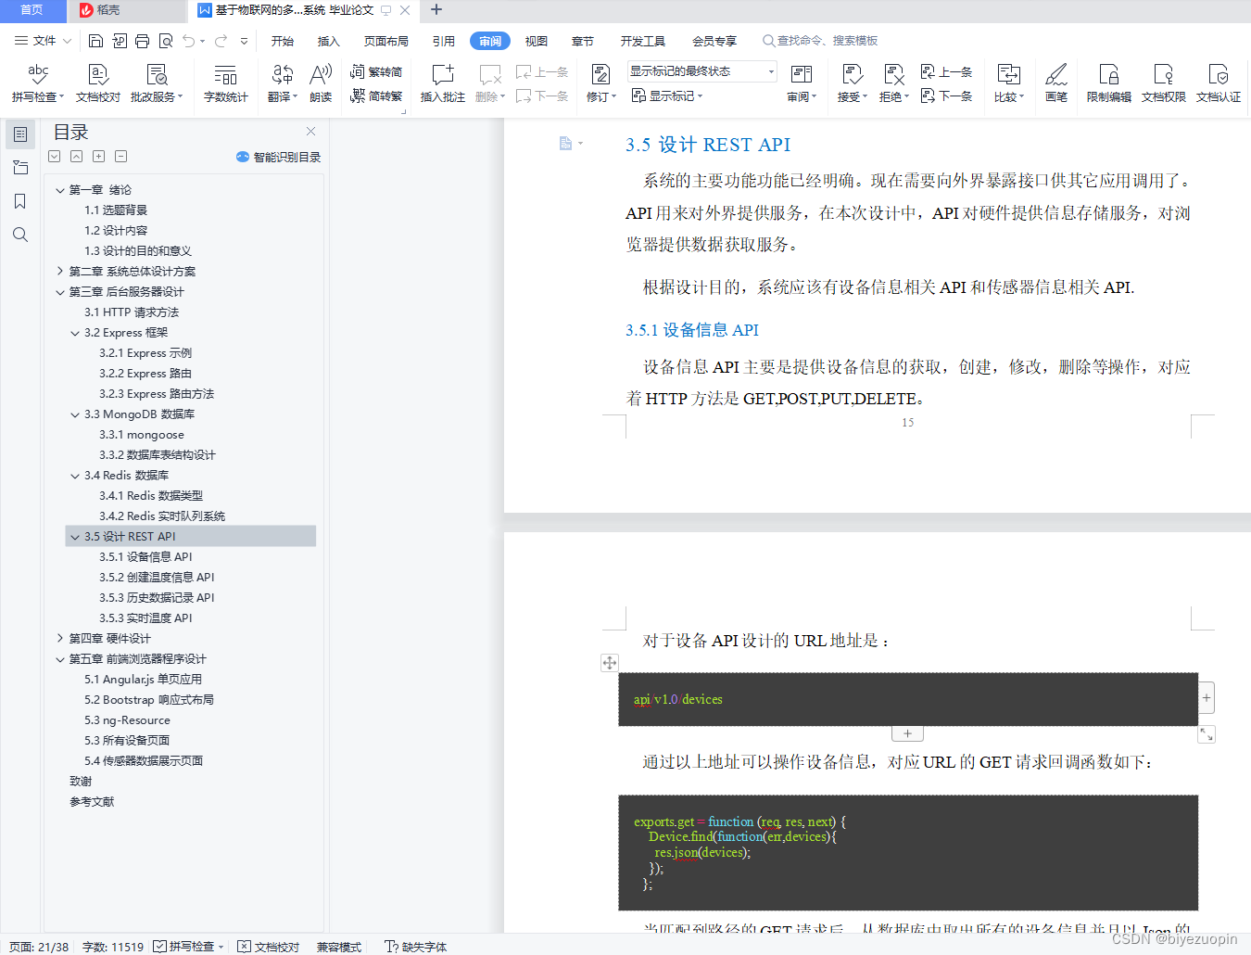Collapse the 第五章 前端浏览器程序设计 node
Screen dimensions: 1251x955
pos(60,659)
